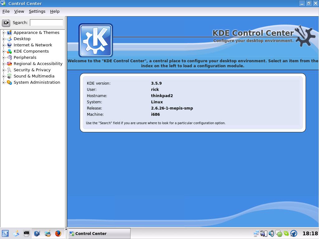The width and height of the screenshot is (319, 239).
Task: Select the KDE Components label
Action: 31,51
